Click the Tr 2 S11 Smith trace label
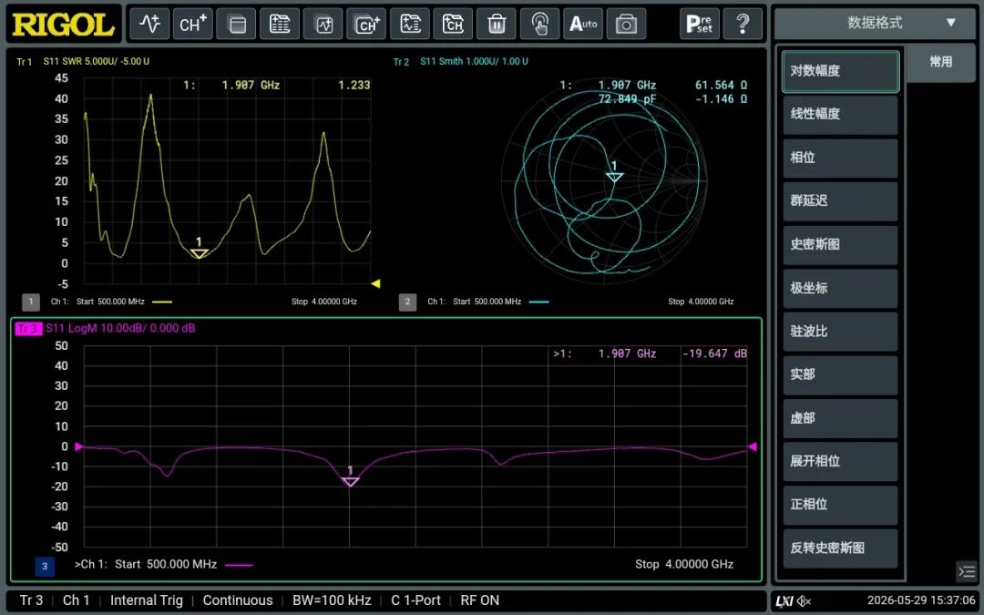Screen dimensions: 984x615 click(x=461, y=62)
